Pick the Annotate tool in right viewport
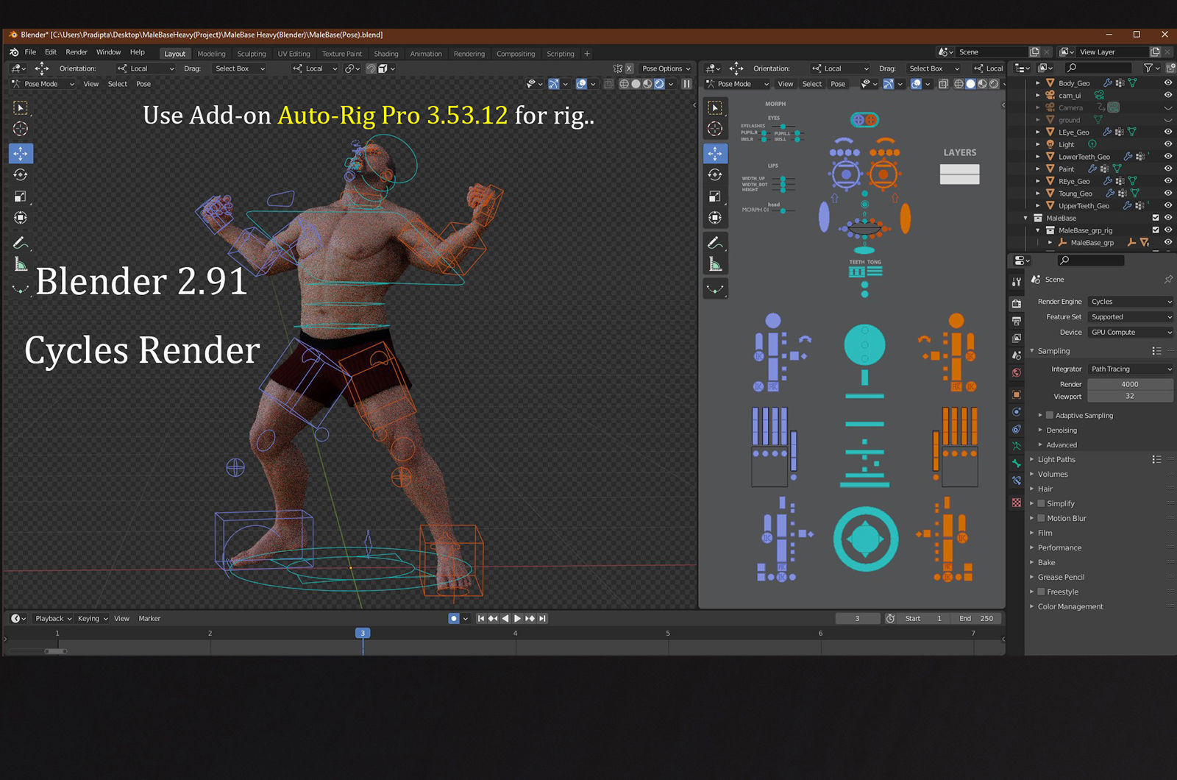The image size is (1177, 780). (715, 242)
